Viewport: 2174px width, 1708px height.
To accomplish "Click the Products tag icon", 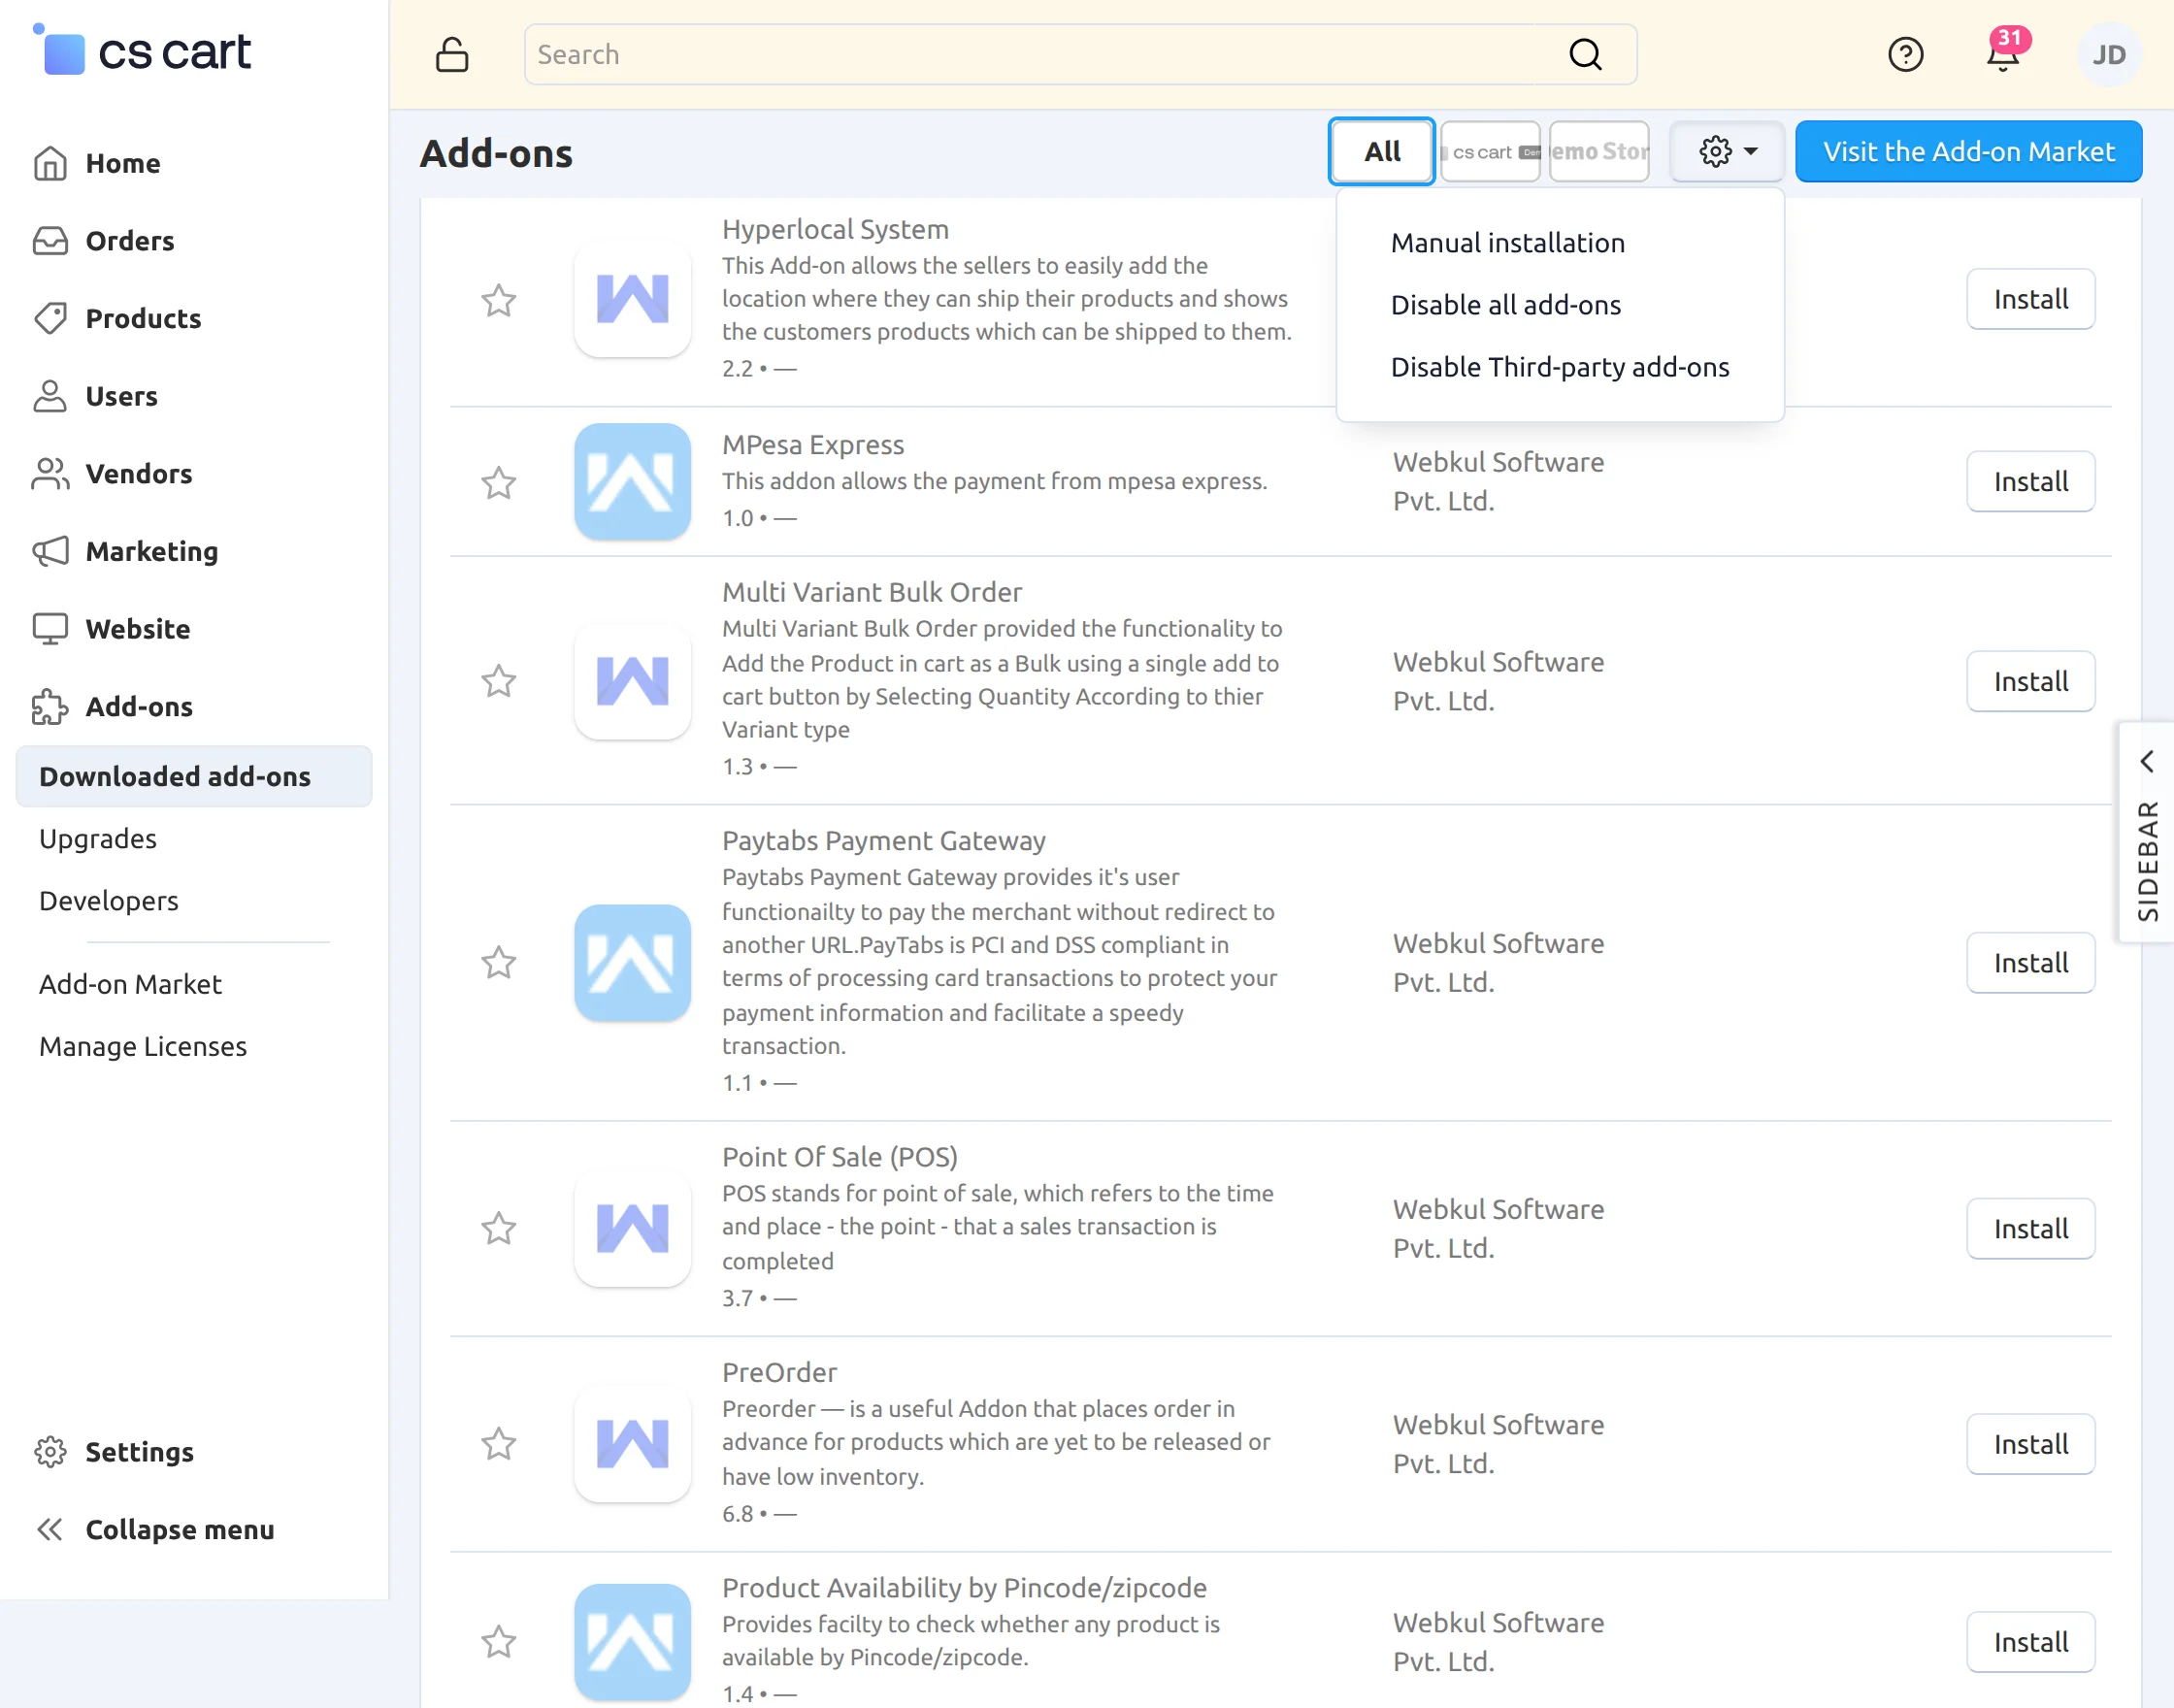I will (x=50, y=318).
